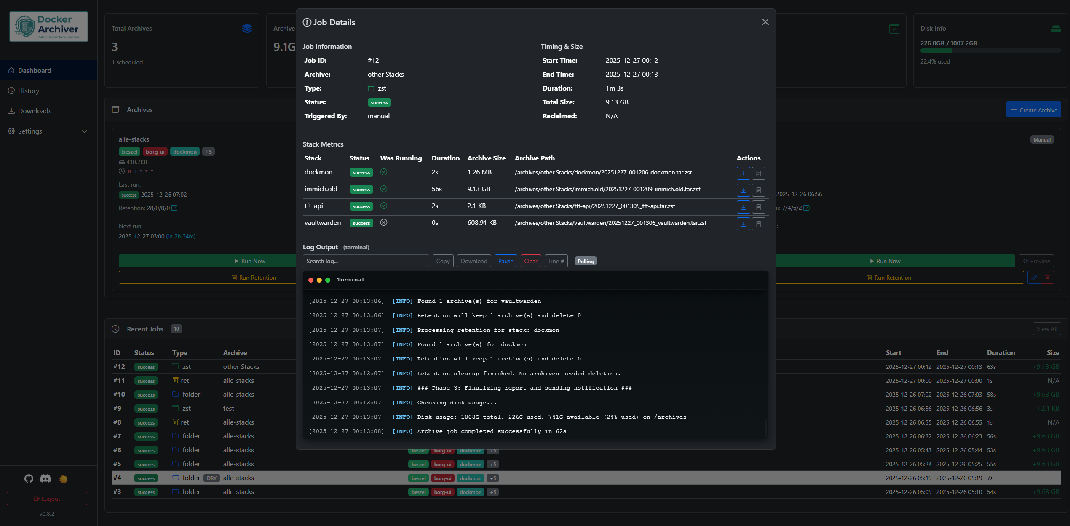This screenshot has height=526, width=1070.
Task: Toggle the Polling status badge
Action: pyautogui.click(x=585, y=262)
